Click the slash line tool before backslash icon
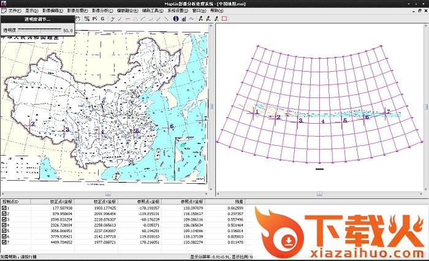Image resolution: width=429 pixels, height=261 pixels. click(158, 19)
